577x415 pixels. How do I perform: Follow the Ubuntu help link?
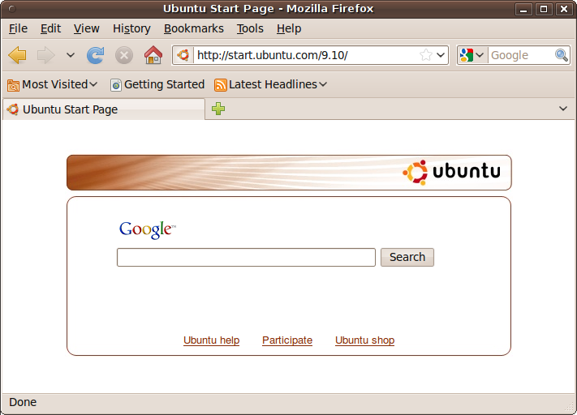[x=211, y=340]
